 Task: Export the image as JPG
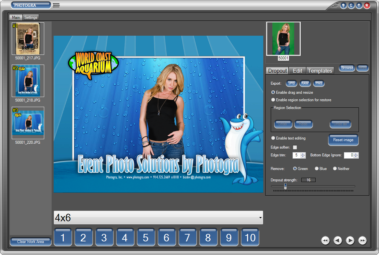click(292, 83)
